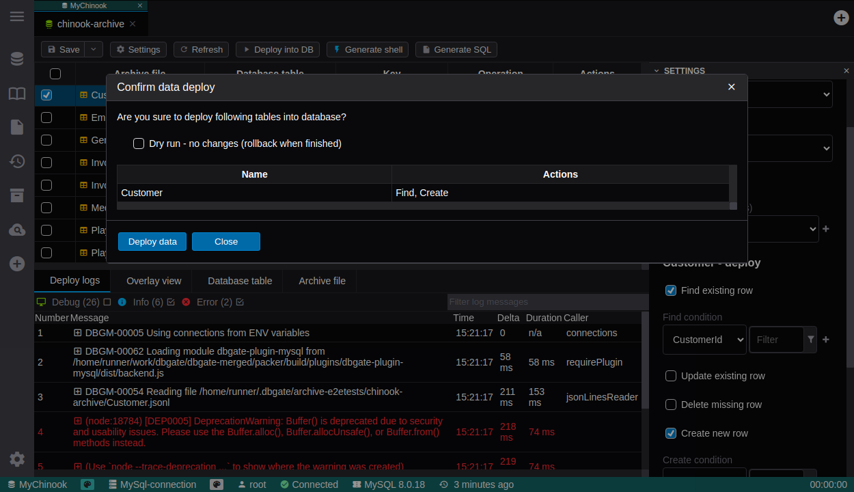
Task: Switch to the Overlay view tab
Action: (x=154, y=281)
